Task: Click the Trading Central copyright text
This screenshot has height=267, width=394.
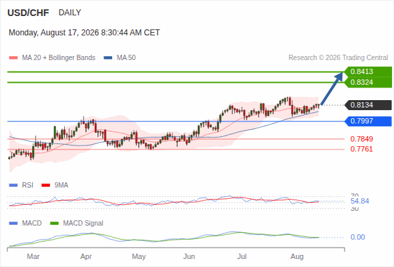Action: 338,58
